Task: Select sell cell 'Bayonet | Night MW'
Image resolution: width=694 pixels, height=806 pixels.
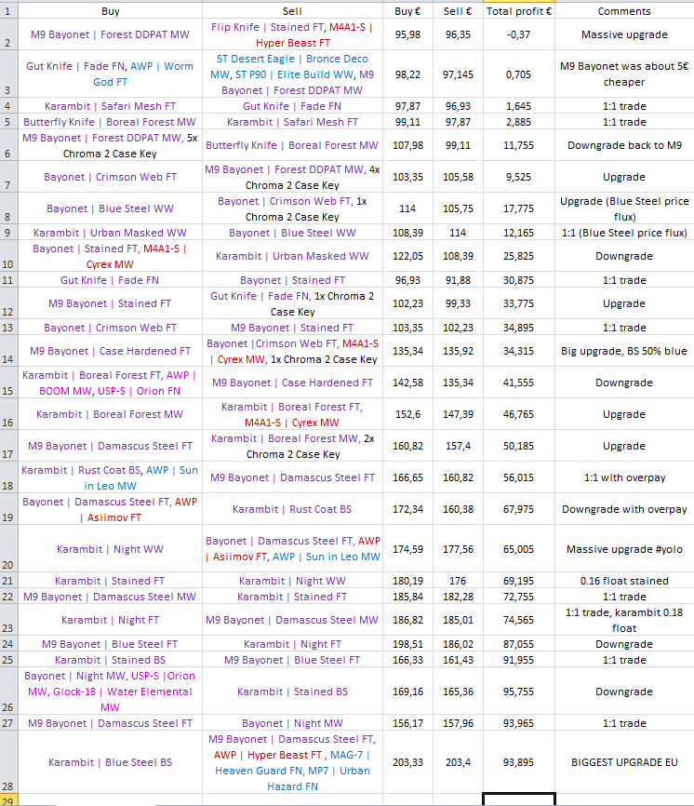Action: coord(292,723)
